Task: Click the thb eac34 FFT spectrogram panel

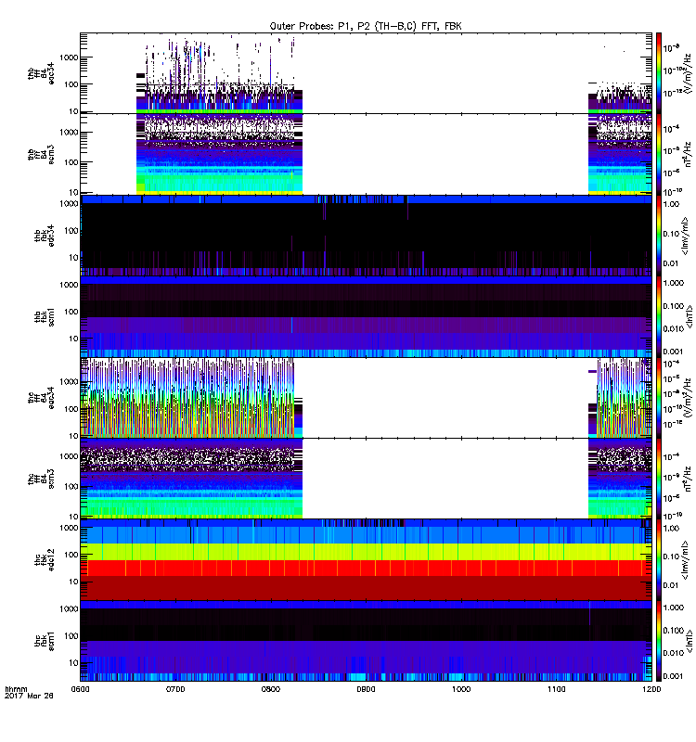Action: tap(366, 73)
